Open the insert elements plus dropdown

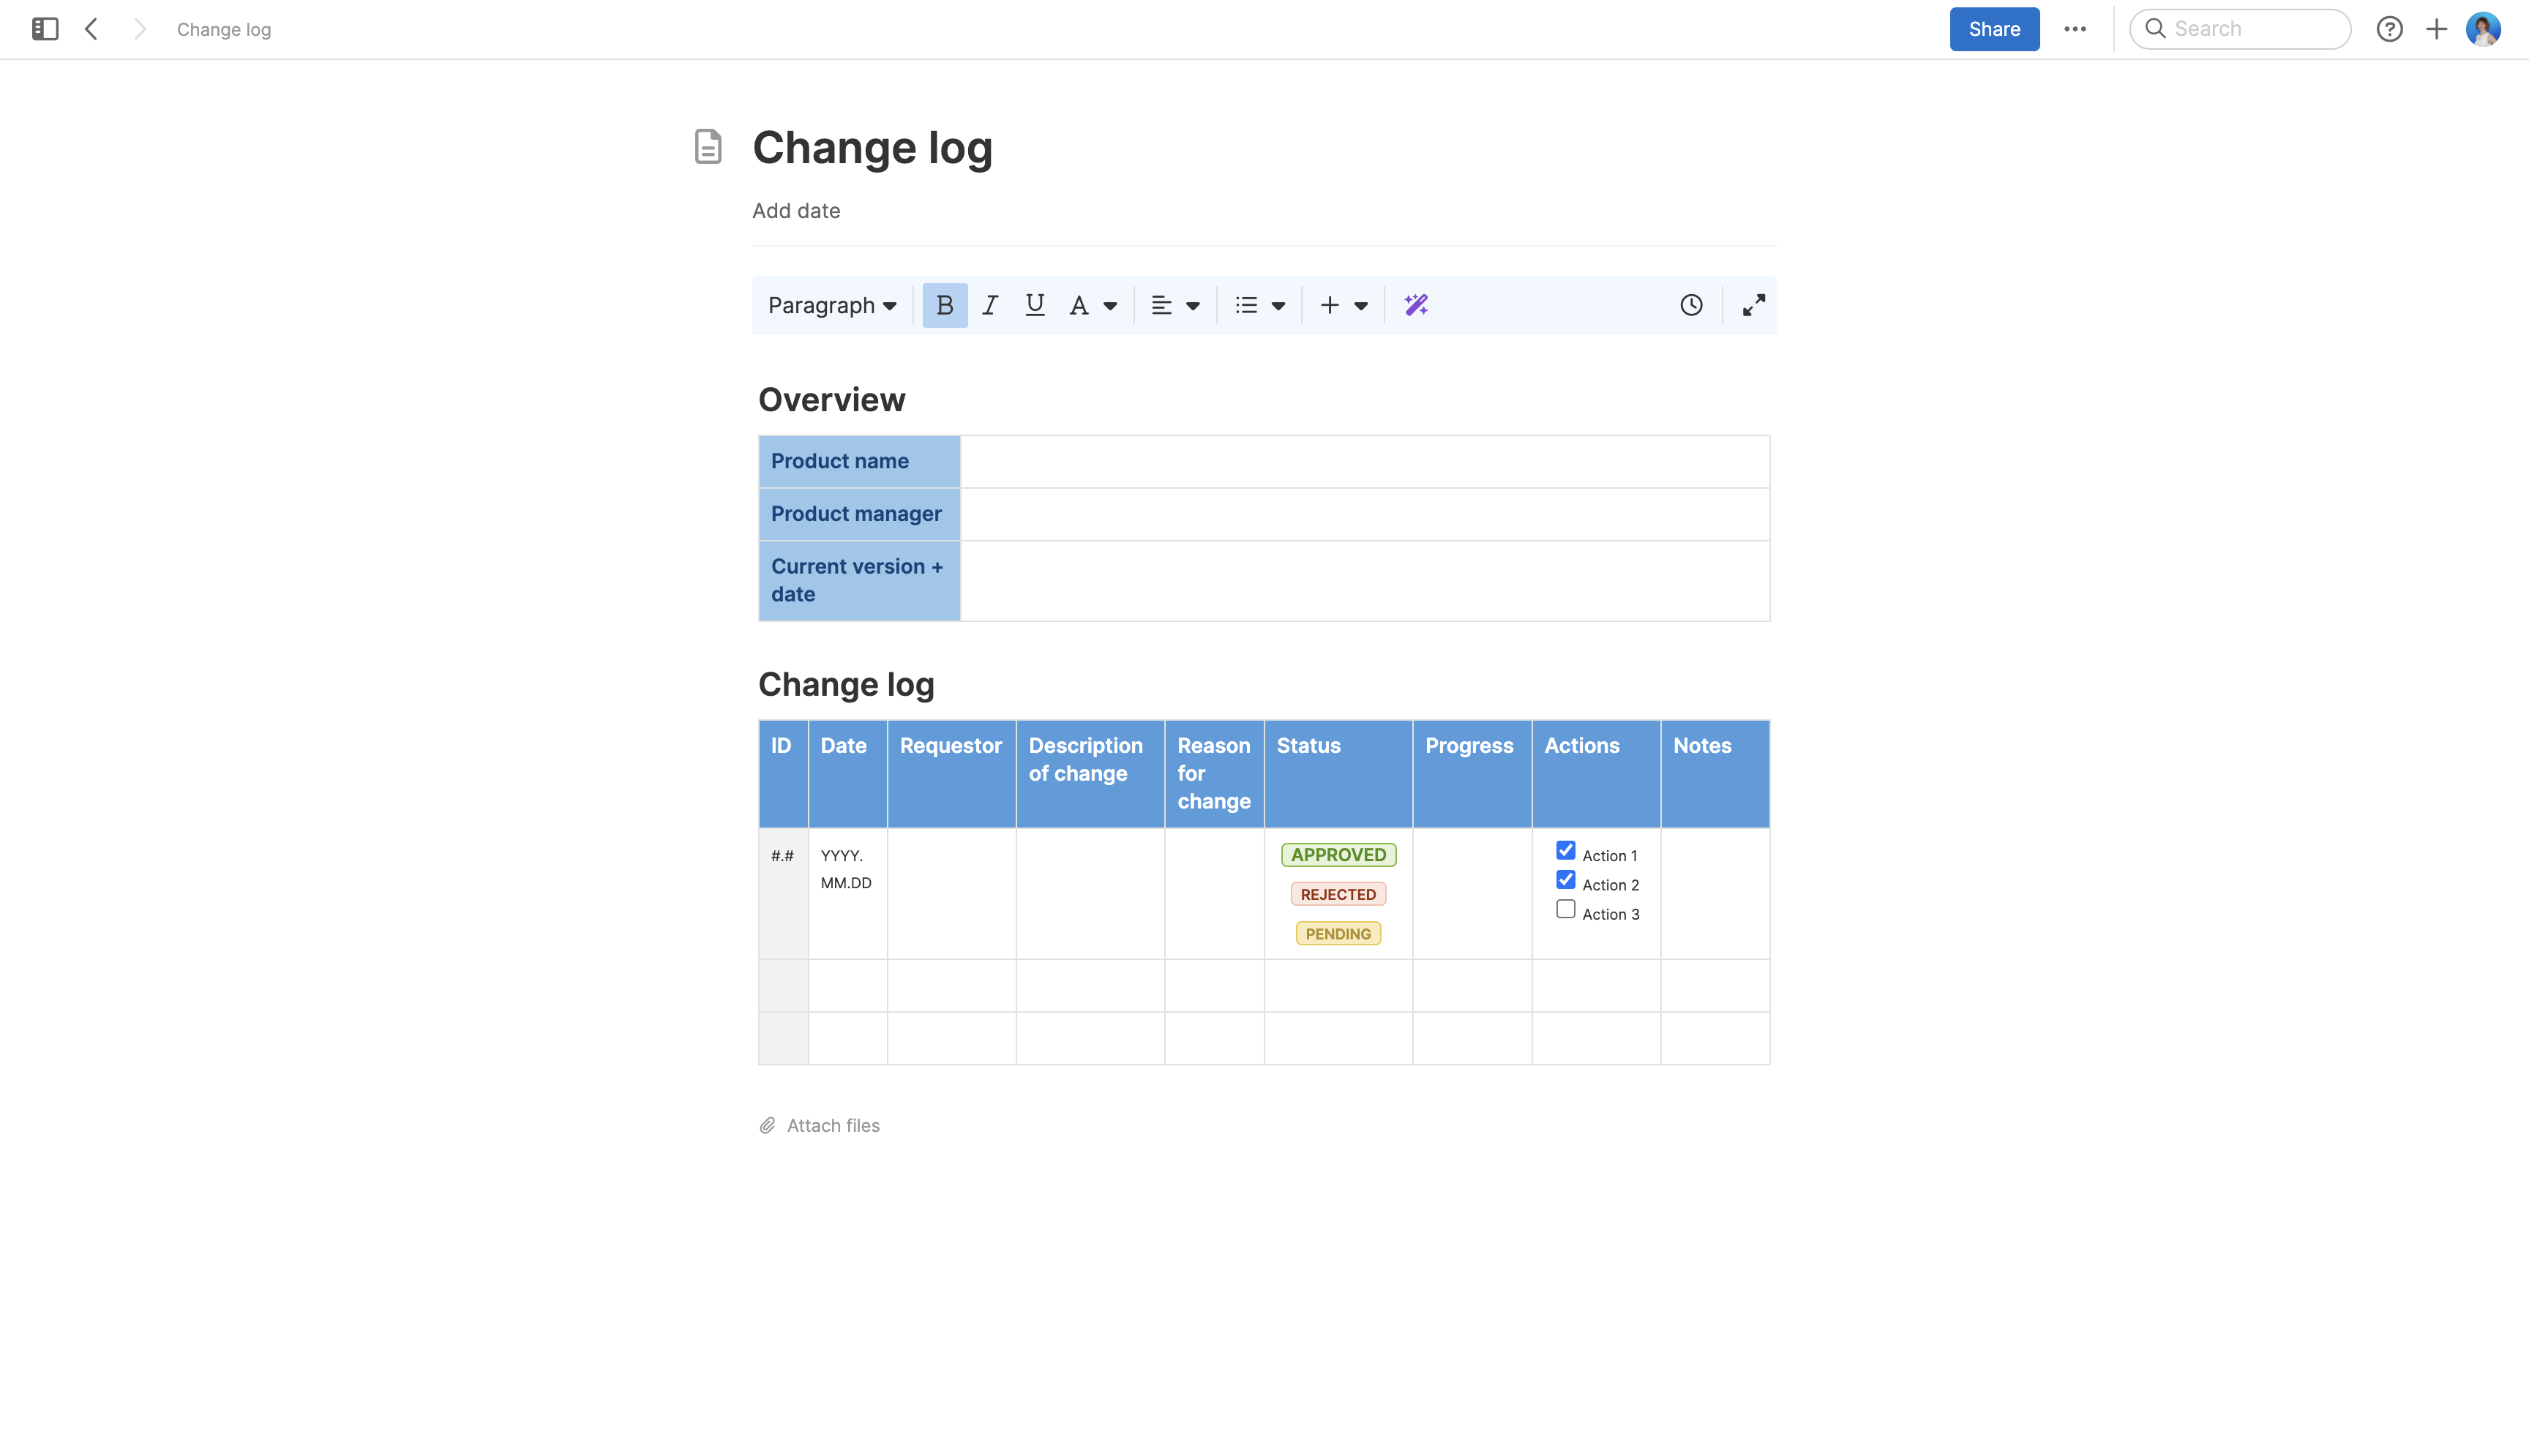coord(1342,305)
